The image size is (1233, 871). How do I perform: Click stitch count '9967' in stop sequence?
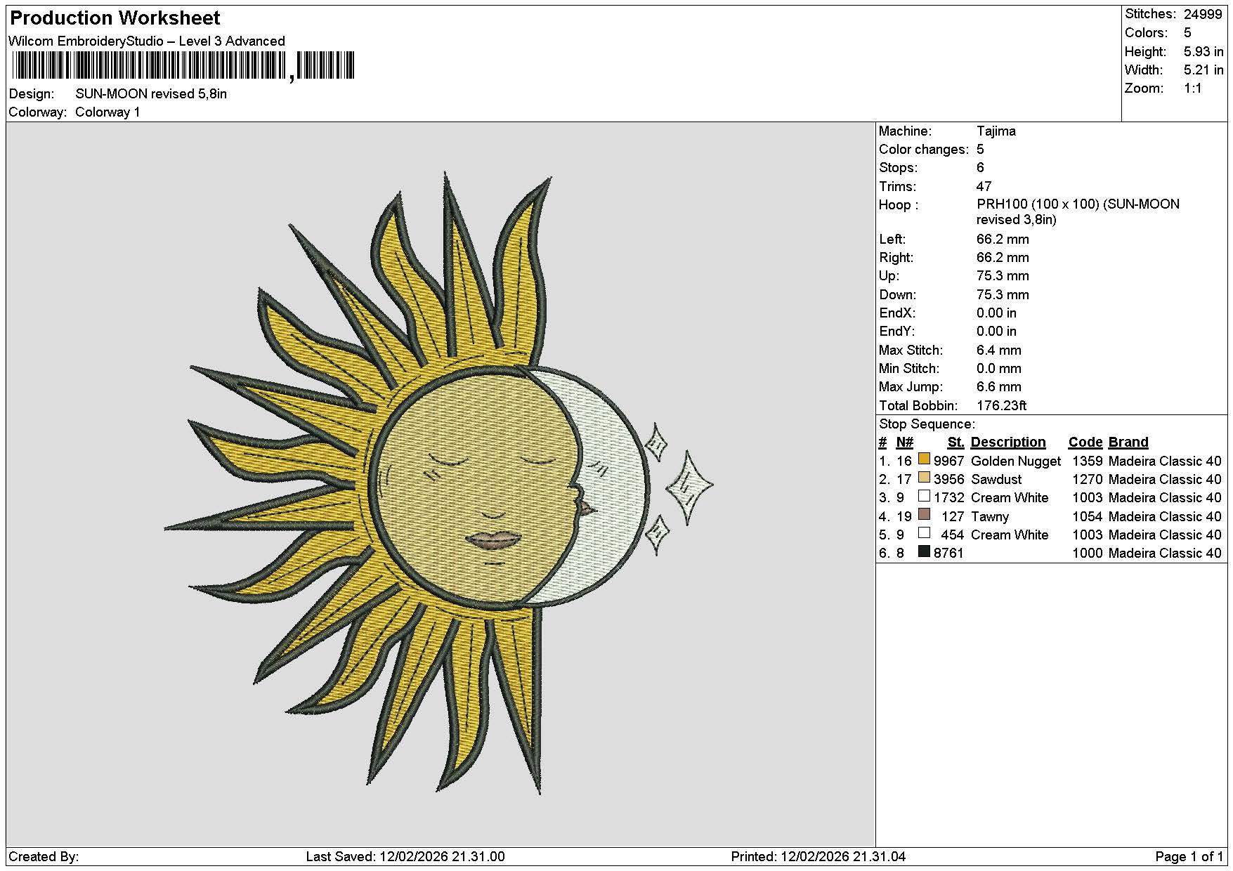click(948, 461)
